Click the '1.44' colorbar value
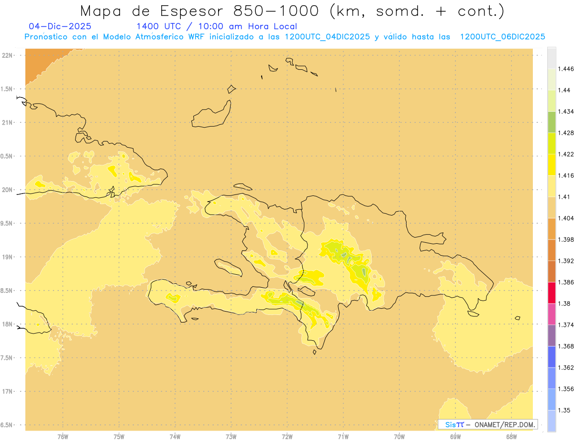The width and height of the screenshot is (574, 443). coord(564,90)
